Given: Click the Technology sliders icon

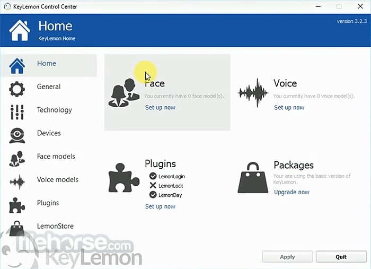Looking at the screenshot, I should [17, 112].
